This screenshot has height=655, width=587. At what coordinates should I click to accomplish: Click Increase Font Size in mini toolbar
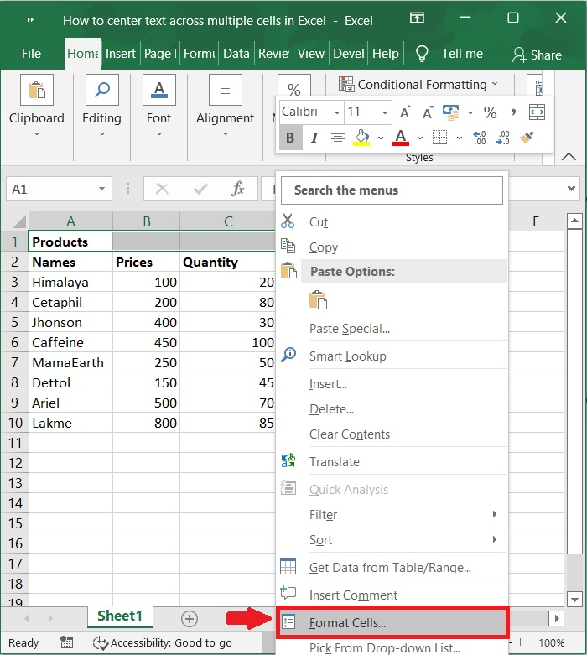[405, 112]
